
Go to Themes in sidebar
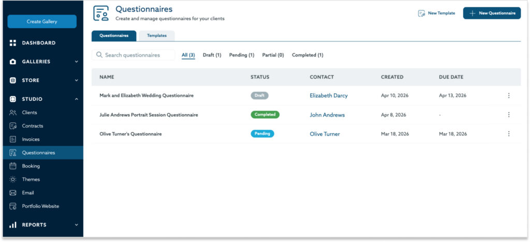(x=31, y=179)
